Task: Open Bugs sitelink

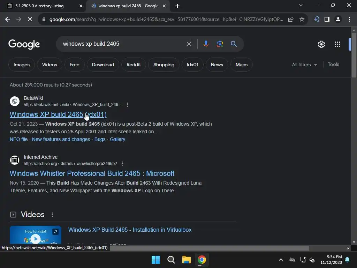Action: [100, 139]
